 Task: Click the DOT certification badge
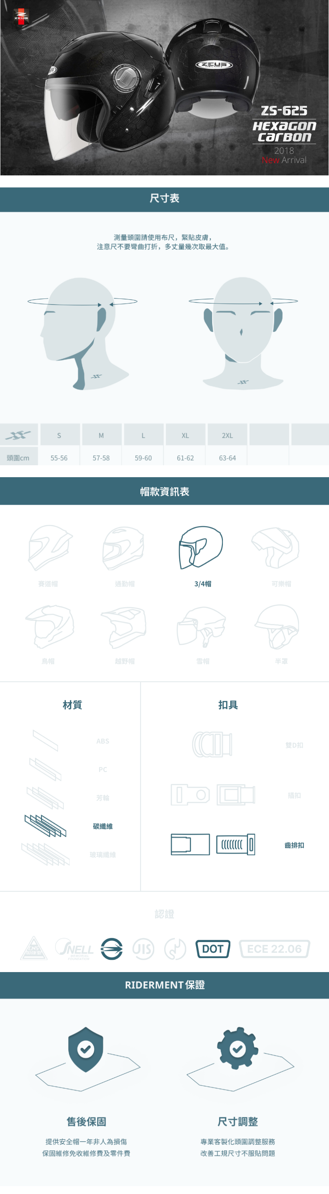(x=213, y=949)
